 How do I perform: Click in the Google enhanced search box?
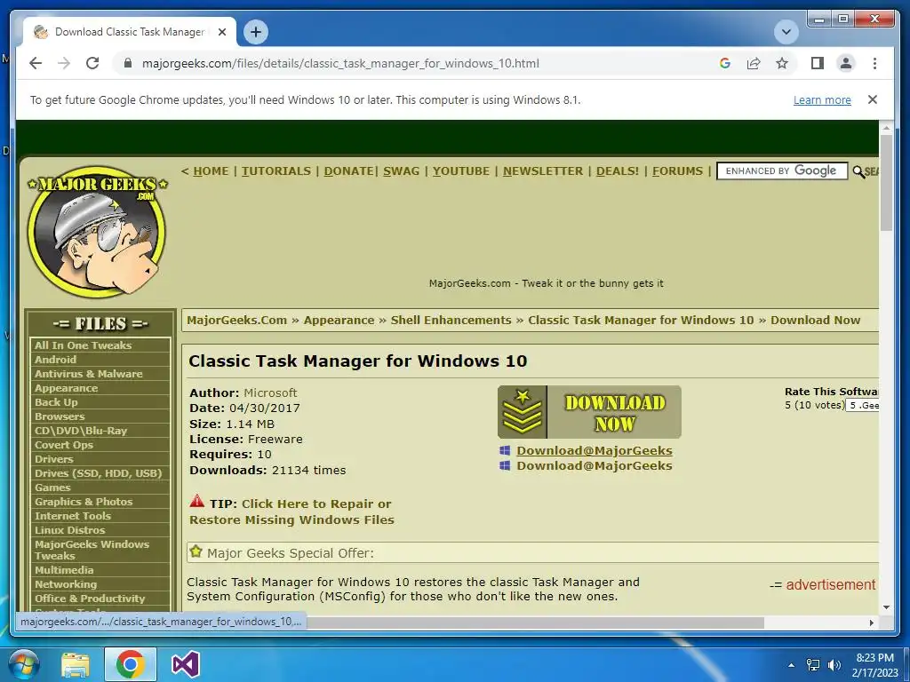(782, 171)
